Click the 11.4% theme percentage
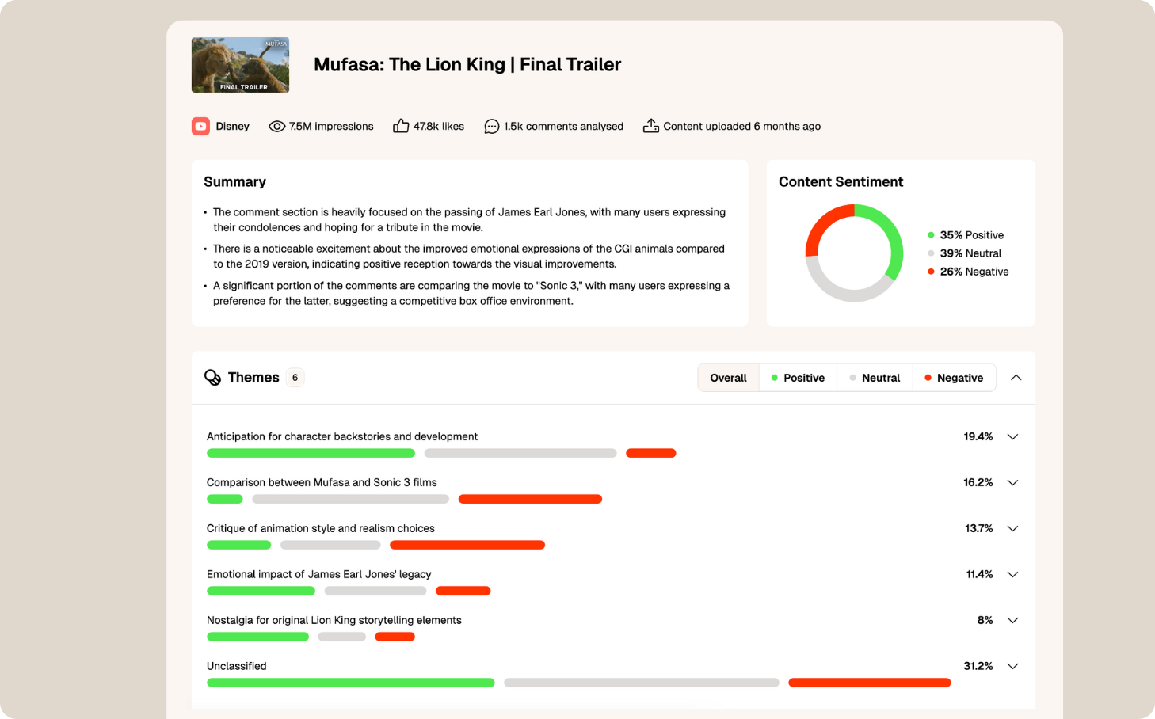The width and height of the screenshot is (1155, 719). 980,575
